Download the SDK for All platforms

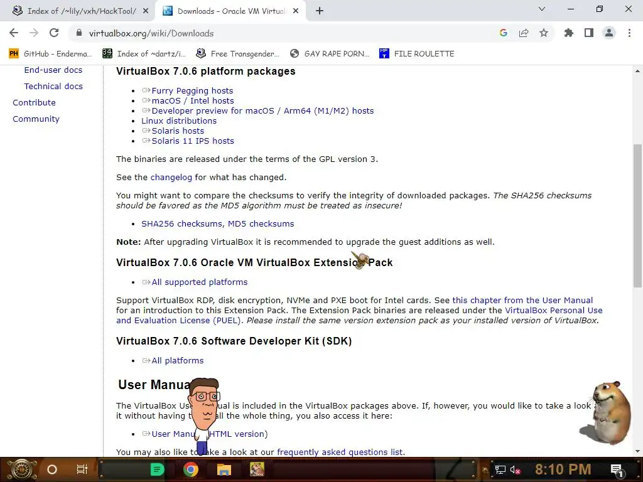[177, 361]
